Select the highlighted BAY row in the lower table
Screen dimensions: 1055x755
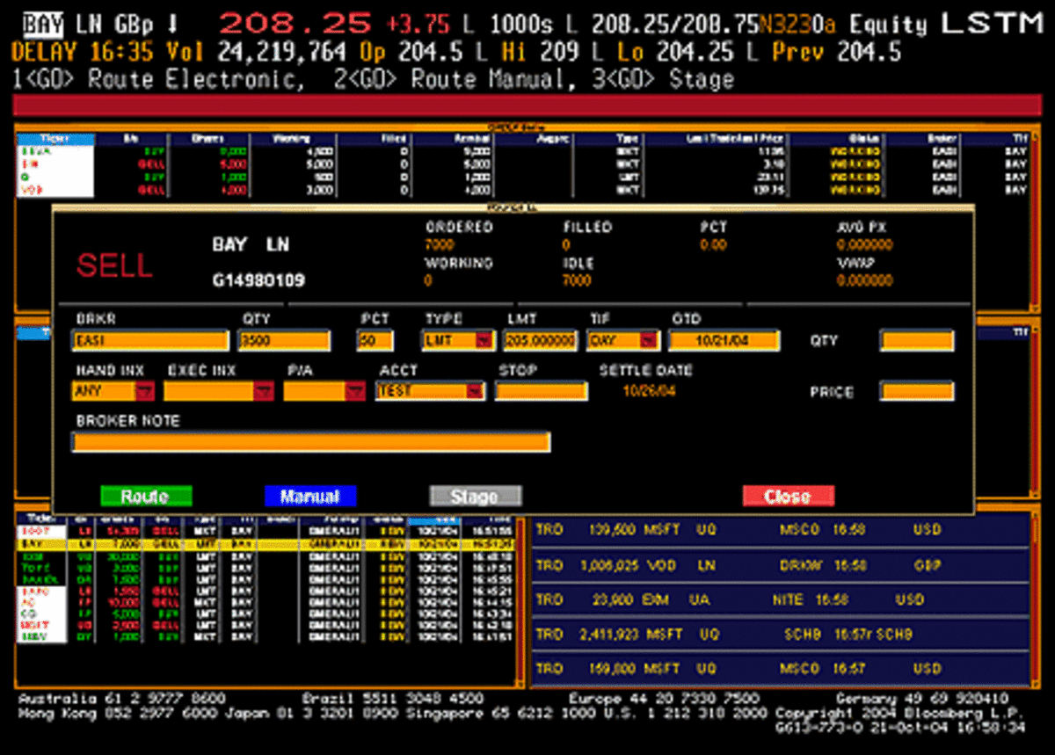[x=267, y=544]
